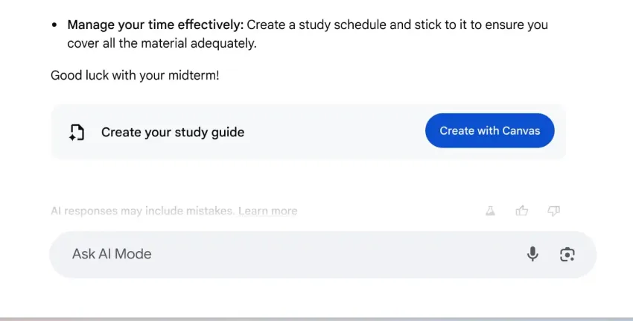Click the study guide sparkle document icon
The image size is (633, 321).
click(x=77, y=133)
